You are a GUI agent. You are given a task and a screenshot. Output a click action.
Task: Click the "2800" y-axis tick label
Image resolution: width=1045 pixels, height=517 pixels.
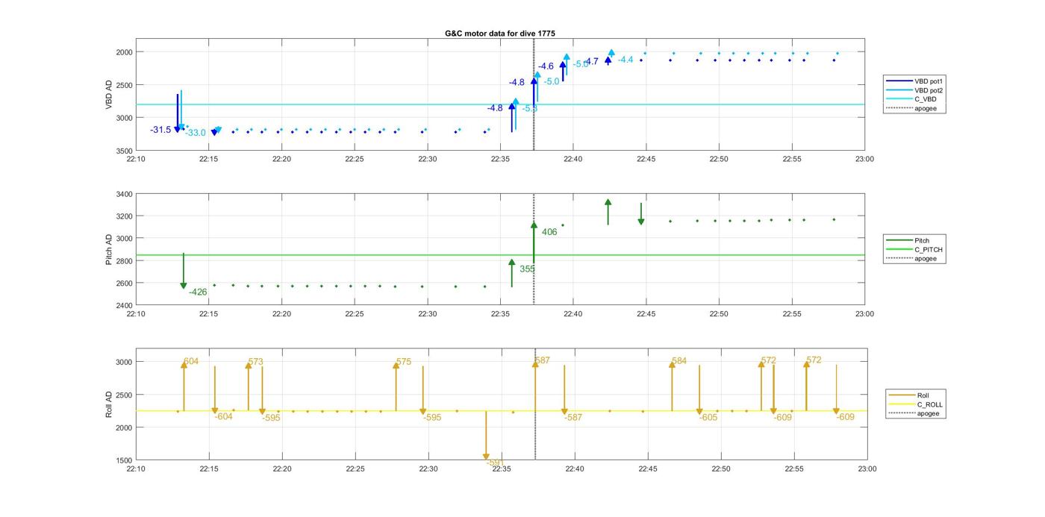[123, 261]
